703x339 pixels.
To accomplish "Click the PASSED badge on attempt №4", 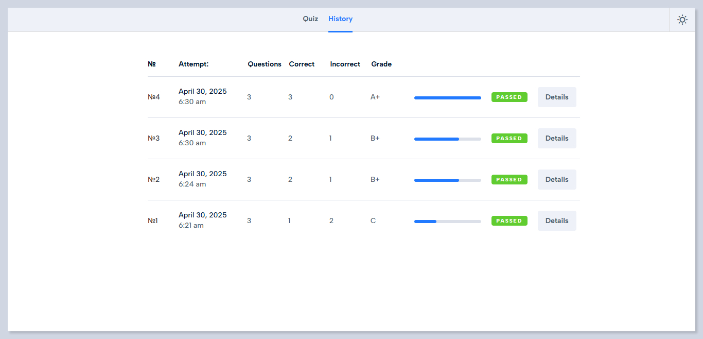I will 509,97.
